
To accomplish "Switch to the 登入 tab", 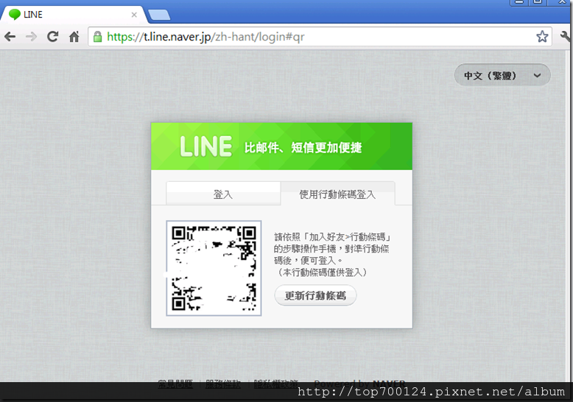I will coord(223,194).
